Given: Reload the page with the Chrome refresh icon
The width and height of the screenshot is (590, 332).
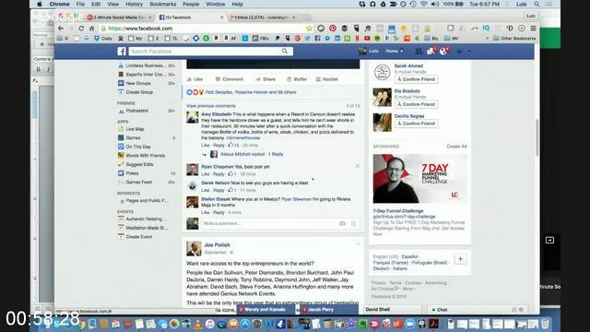Looking at the screenshot, I should tap(81, 29).
